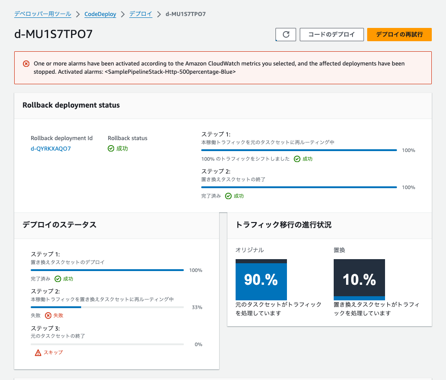Click the デプロイのステータス heading

60,225
